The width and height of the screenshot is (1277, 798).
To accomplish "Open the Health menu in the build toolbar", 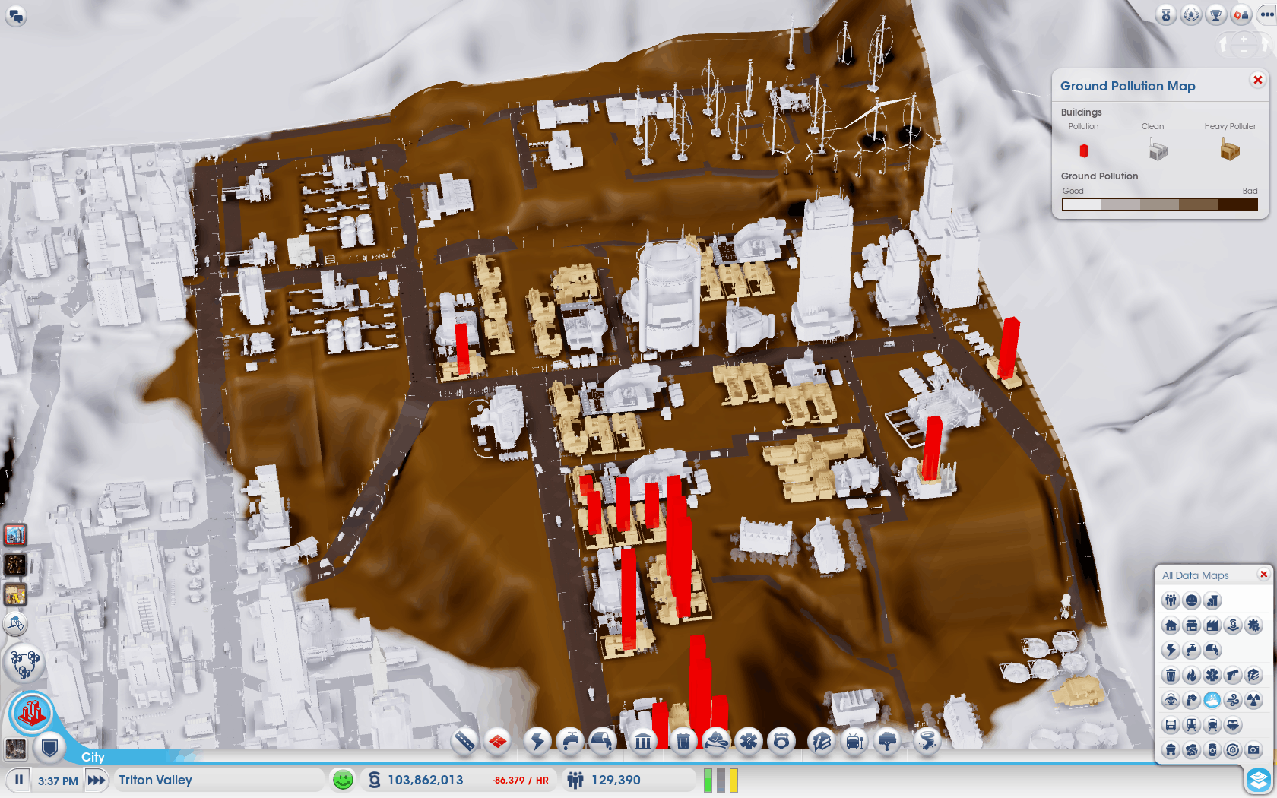I will (x=749, y=740).
